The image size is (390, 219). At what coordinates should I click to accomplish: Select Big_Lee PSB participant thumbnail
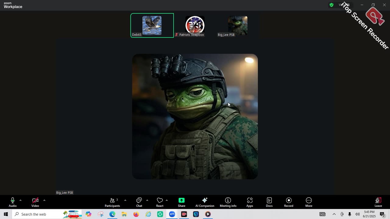(238, 26)
